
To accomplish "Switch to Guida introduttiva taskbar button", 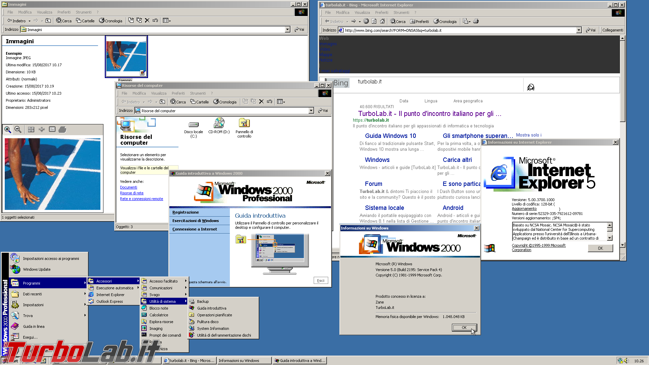I will 299,361.
